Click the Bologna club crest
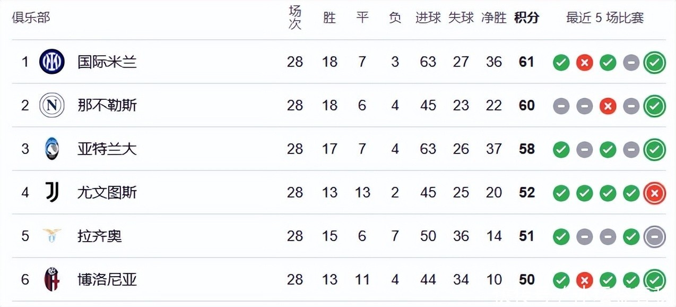The height and width of the screenshot is (307, 676). click(52, 279)
